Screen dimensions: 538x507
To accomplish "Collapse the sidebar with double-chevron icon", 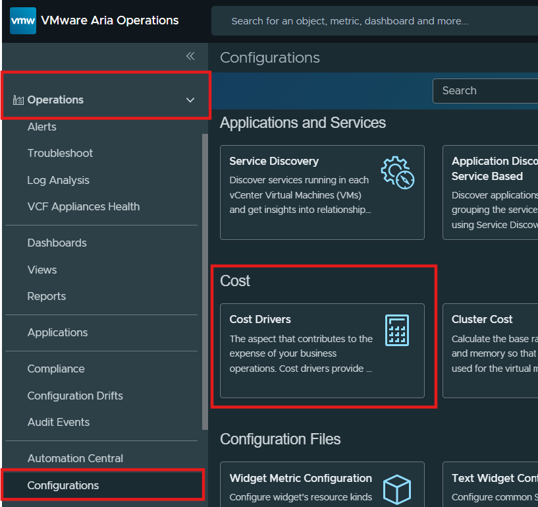I will pyautogui.click(x=190, y=56).
